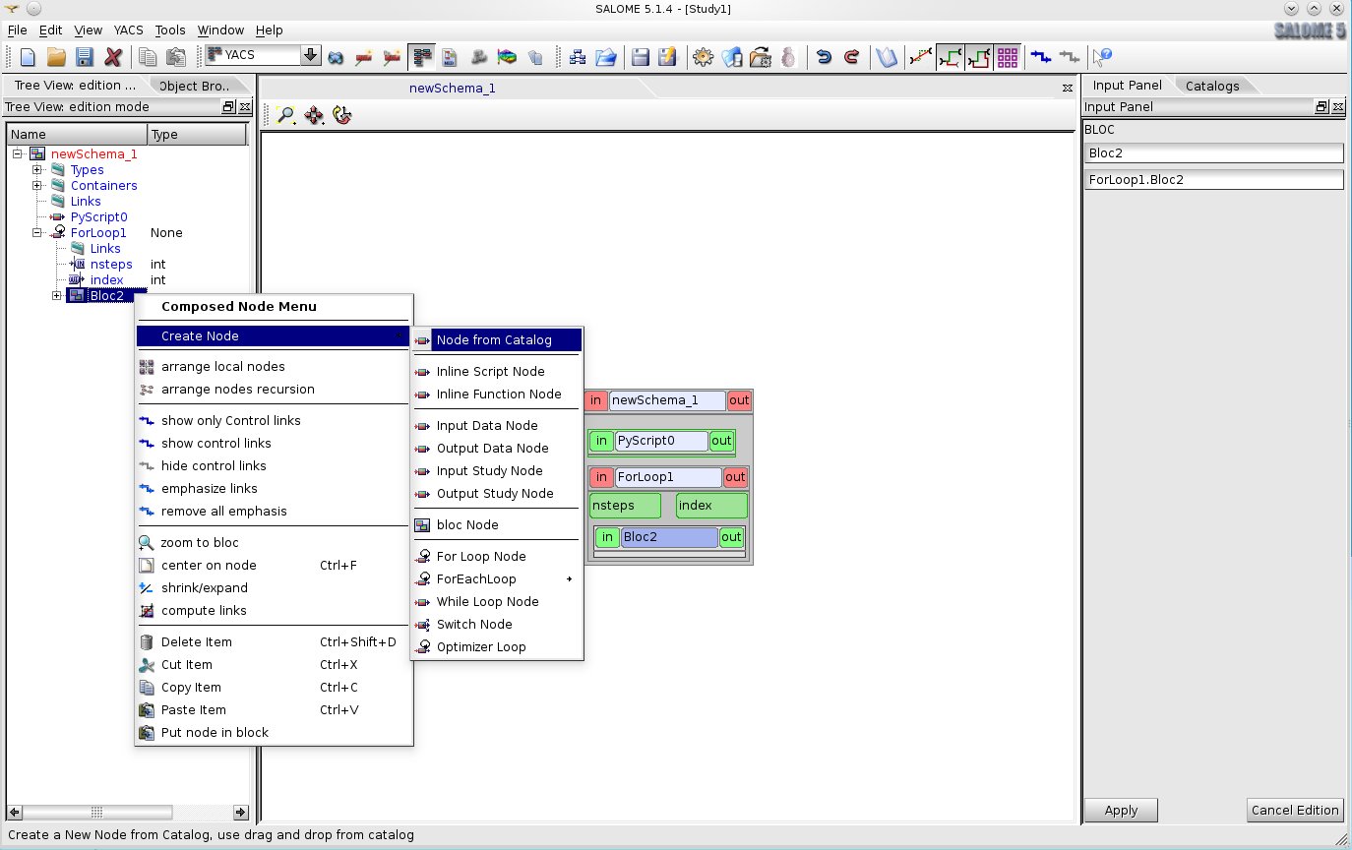
Task: Click the zoom magnifier in schema view
Action: (x=286, y=115)
